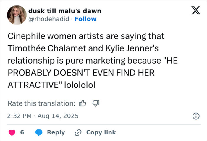Follow the @rhodehadid account

[x=85, y=19]
